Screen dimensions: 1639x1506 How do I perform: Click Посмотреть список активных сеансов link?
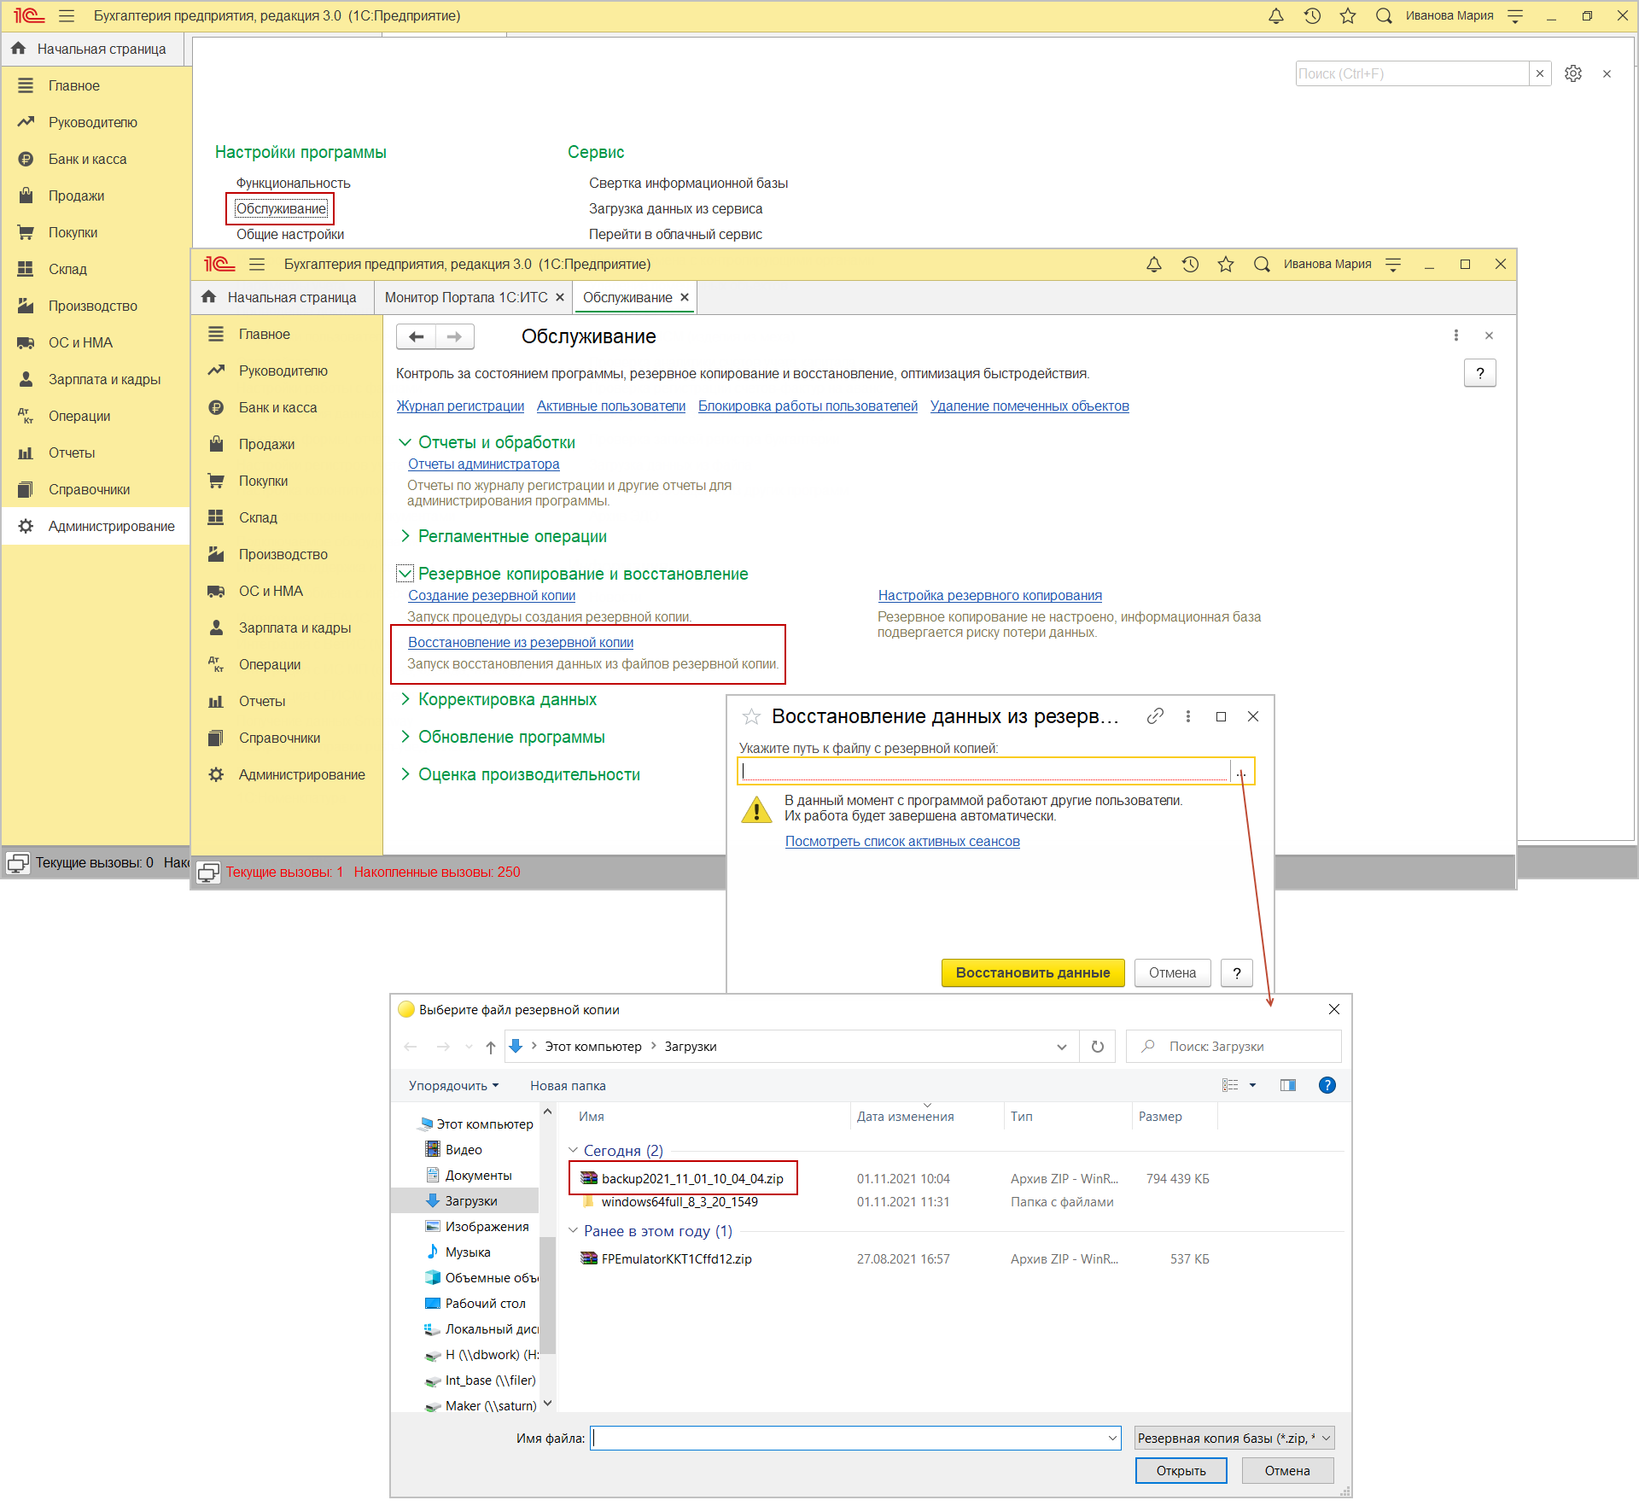(902, 841)
